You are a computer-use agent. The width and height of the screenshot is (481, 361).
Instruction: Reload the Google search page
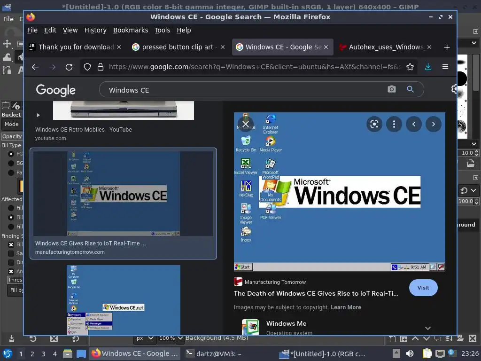69,67
